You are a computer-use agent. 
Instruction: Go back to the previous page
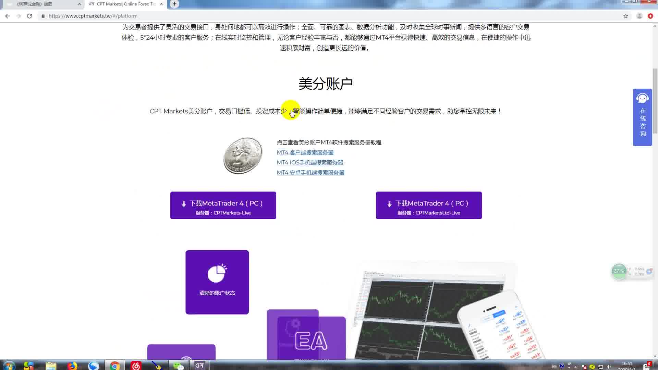click(8, 16)
